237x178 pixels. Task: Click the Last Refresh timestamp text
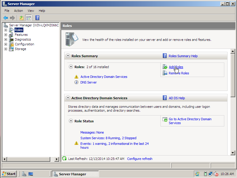point(96,159)
